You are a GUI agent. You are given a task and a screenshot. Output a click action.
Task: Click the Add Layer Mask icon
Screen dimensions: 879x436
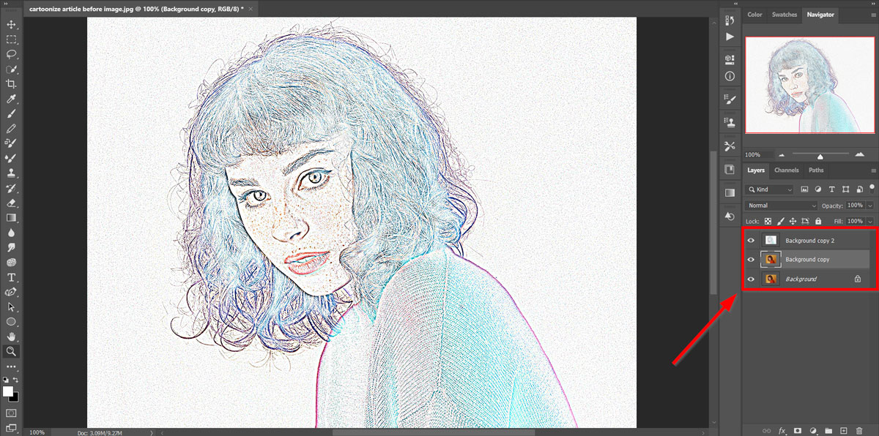tap(798, 430)
